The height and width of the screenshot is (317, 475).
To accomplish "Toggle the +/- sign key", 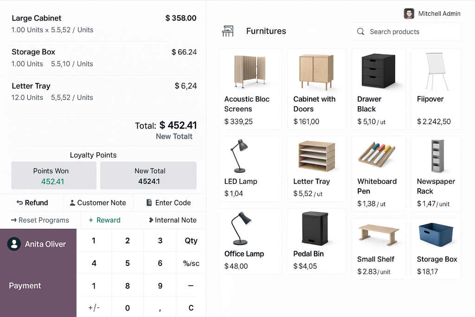I will 94,308.
